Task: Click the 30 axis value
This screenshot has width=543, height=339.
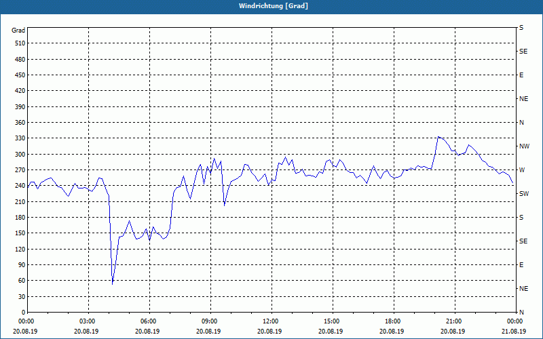Action: click(x=22, y=297)
